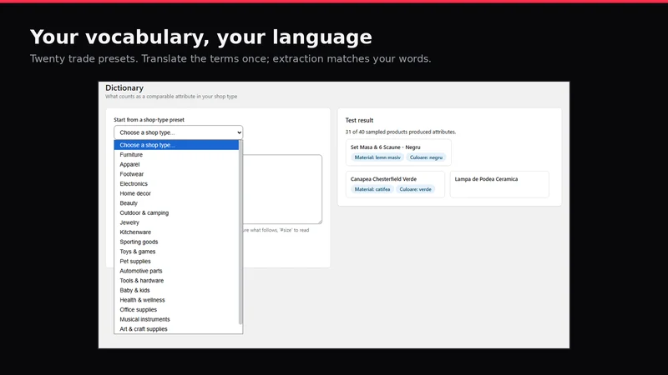The width and height of the screenshot is (668, 375).
Task: Click the Dictionary panel heading
Action: click(124, 88)
